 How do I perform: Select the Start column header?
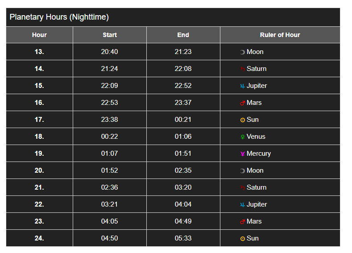coord(110,35)
